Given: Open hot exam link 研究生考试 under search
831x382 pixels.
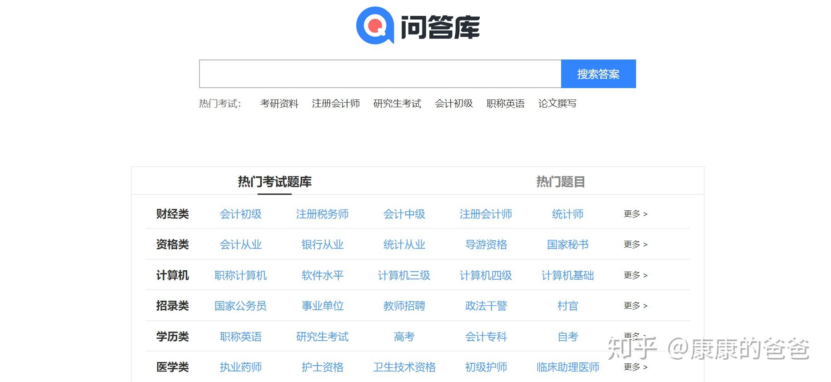Looking at the screenshot, I should [x=397, y=104].
